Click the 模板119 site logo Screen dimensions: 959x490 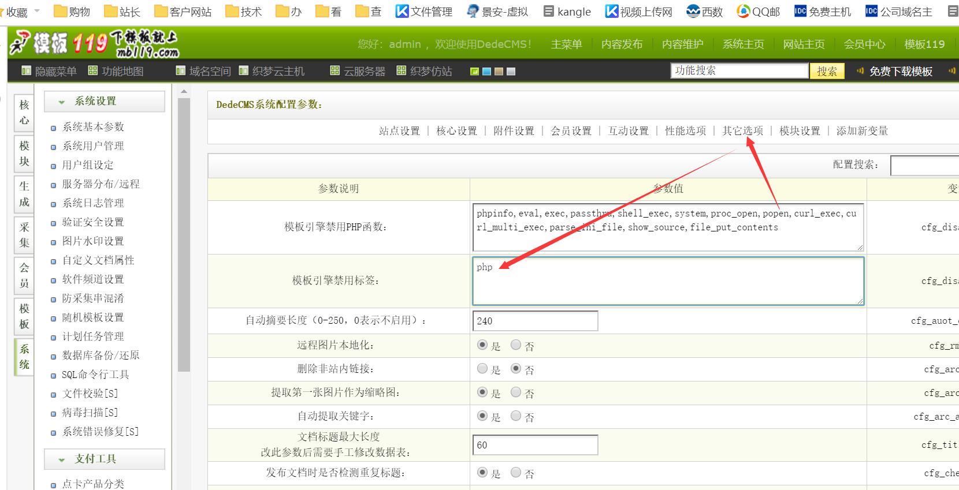click(x=94, y=43)
